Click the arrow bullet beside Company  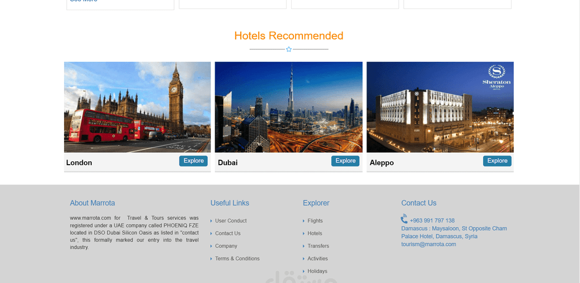(211, 246)
